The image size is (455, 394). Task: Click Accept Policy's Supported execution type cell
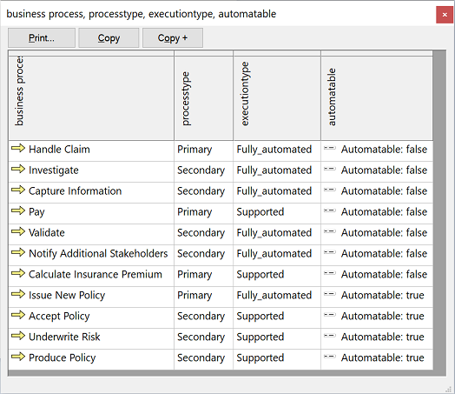tap(277, 316)
